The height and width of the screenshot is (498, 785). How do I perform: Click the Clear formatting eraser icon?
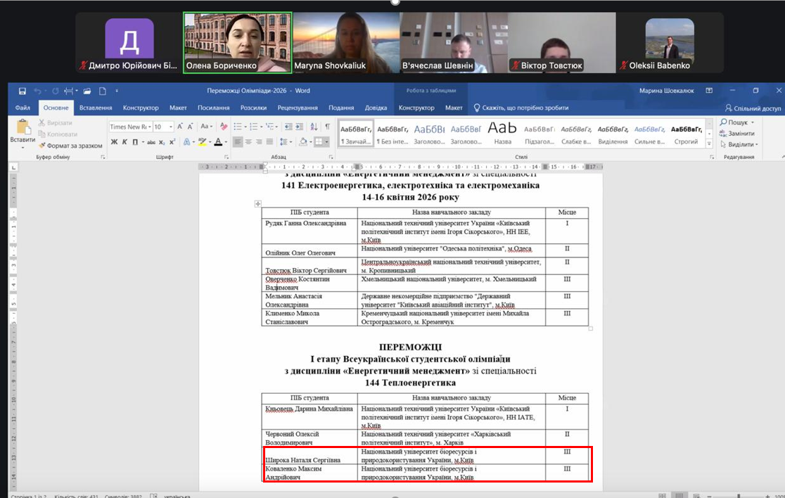(x=224, y=127)
